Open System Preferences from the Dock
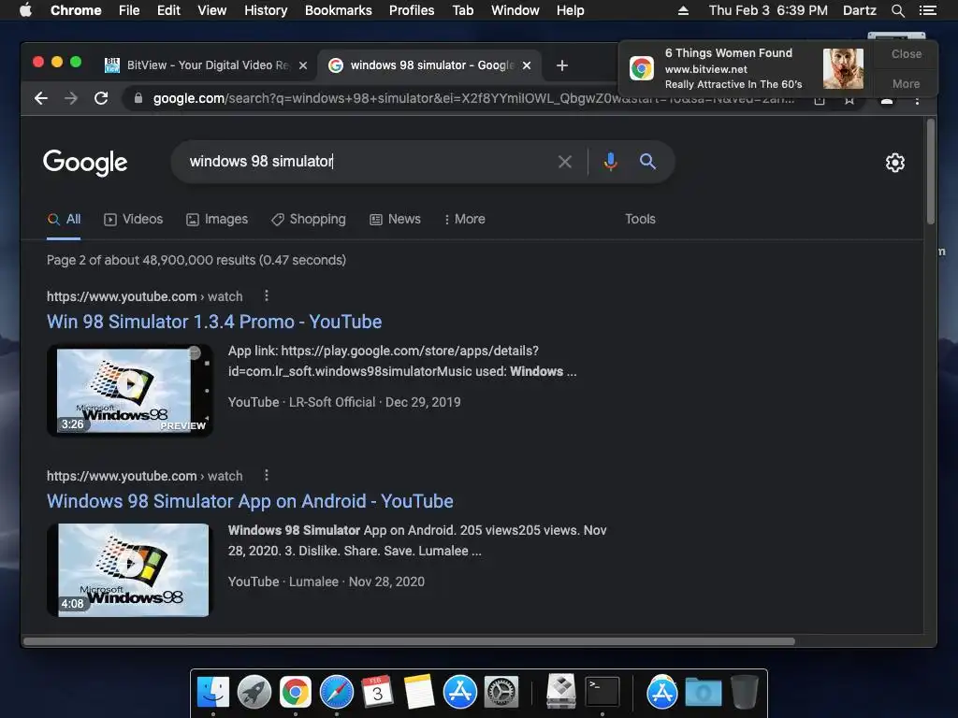The height and width of the screenshot is (718, 958). (x=501, y=692)
